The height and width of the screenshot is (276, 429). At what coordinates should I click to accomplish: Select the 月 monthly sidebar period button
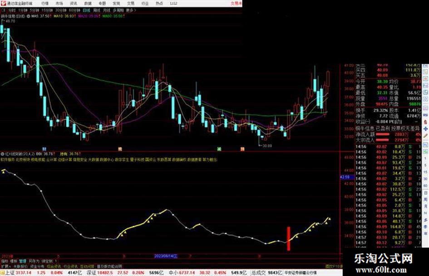425,206
